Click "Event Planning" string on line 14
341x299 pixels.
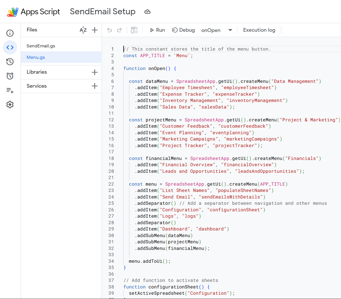click(x=182, y=133)
